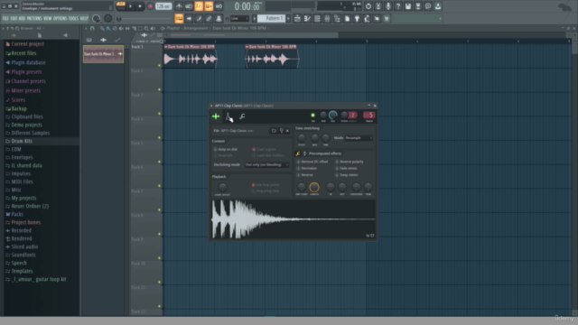Click the save project icon in the top toolbar
The image size is (578, 325).
(408, 6)
